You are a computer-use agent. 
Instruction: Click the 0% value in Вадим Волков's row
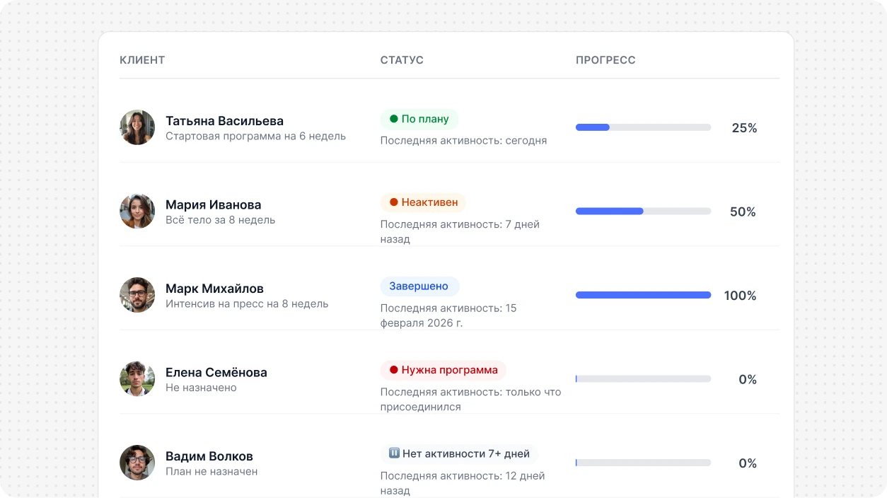748,463
